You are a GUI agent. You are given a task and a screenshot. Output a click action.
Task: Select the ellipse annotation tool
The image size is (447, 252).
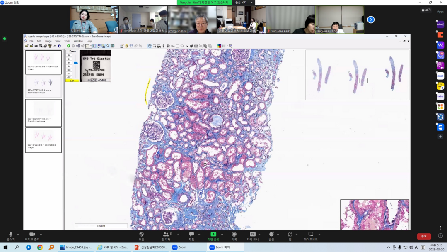pyautogui.click(x=182, y=46)
